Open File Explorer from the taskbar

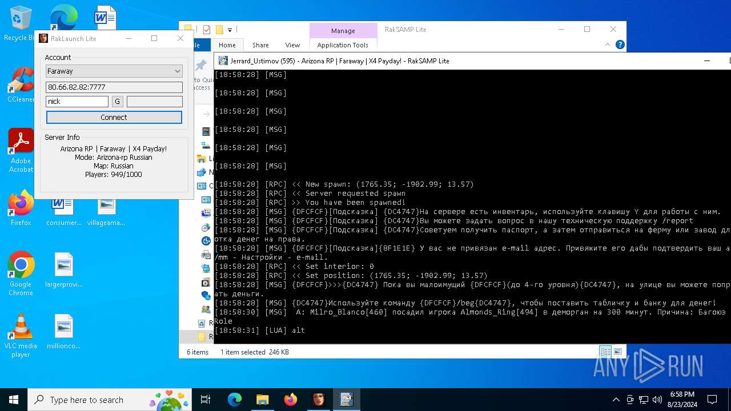(x=262, y=400)
